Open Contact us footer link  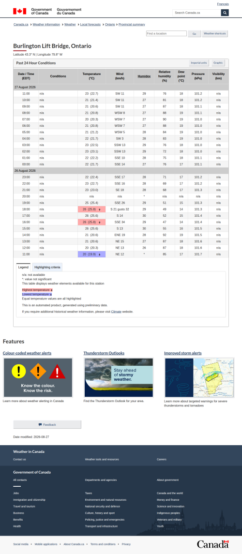pos(19,459)
